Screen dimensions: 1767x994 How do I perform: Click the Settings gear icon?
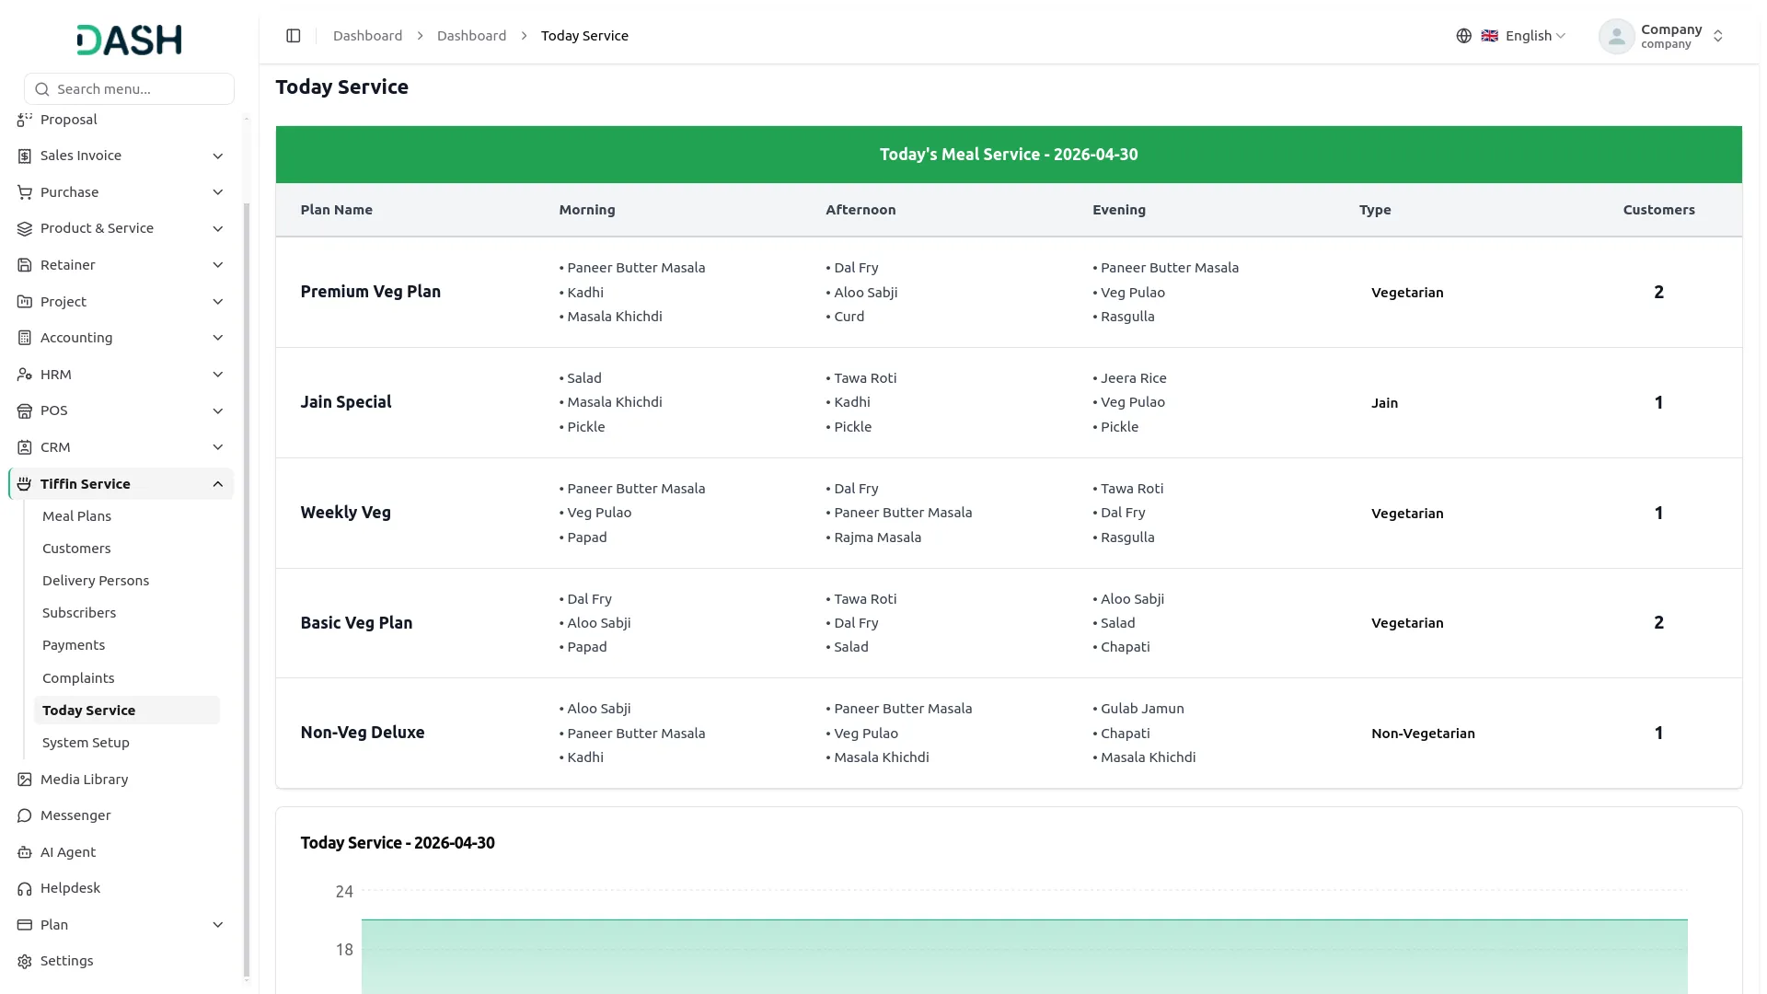(x=25, y=961)
